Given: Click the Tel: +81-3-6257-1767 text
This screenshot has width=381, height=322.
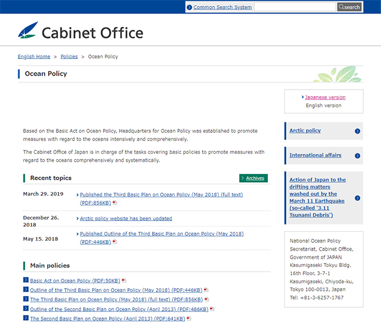Looking at the screenshot, I should click(x=317, y=297).
